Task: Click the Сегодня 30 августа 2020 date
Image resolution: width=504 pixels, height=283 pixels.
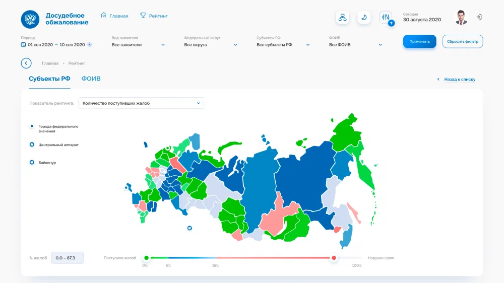Action: click(x=422, y=17)
